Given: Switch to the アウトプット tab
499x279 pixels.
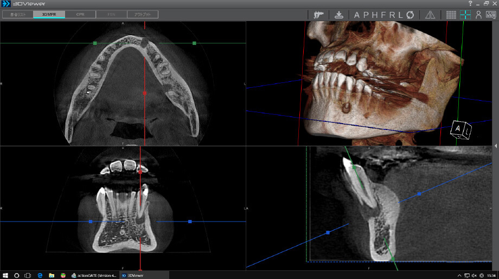Looking at the screenshot, I should point(143,15).
